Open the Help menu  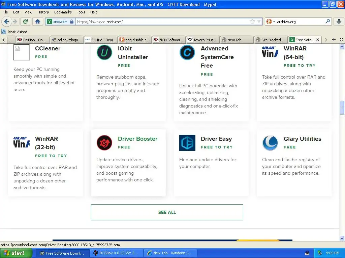94,12
